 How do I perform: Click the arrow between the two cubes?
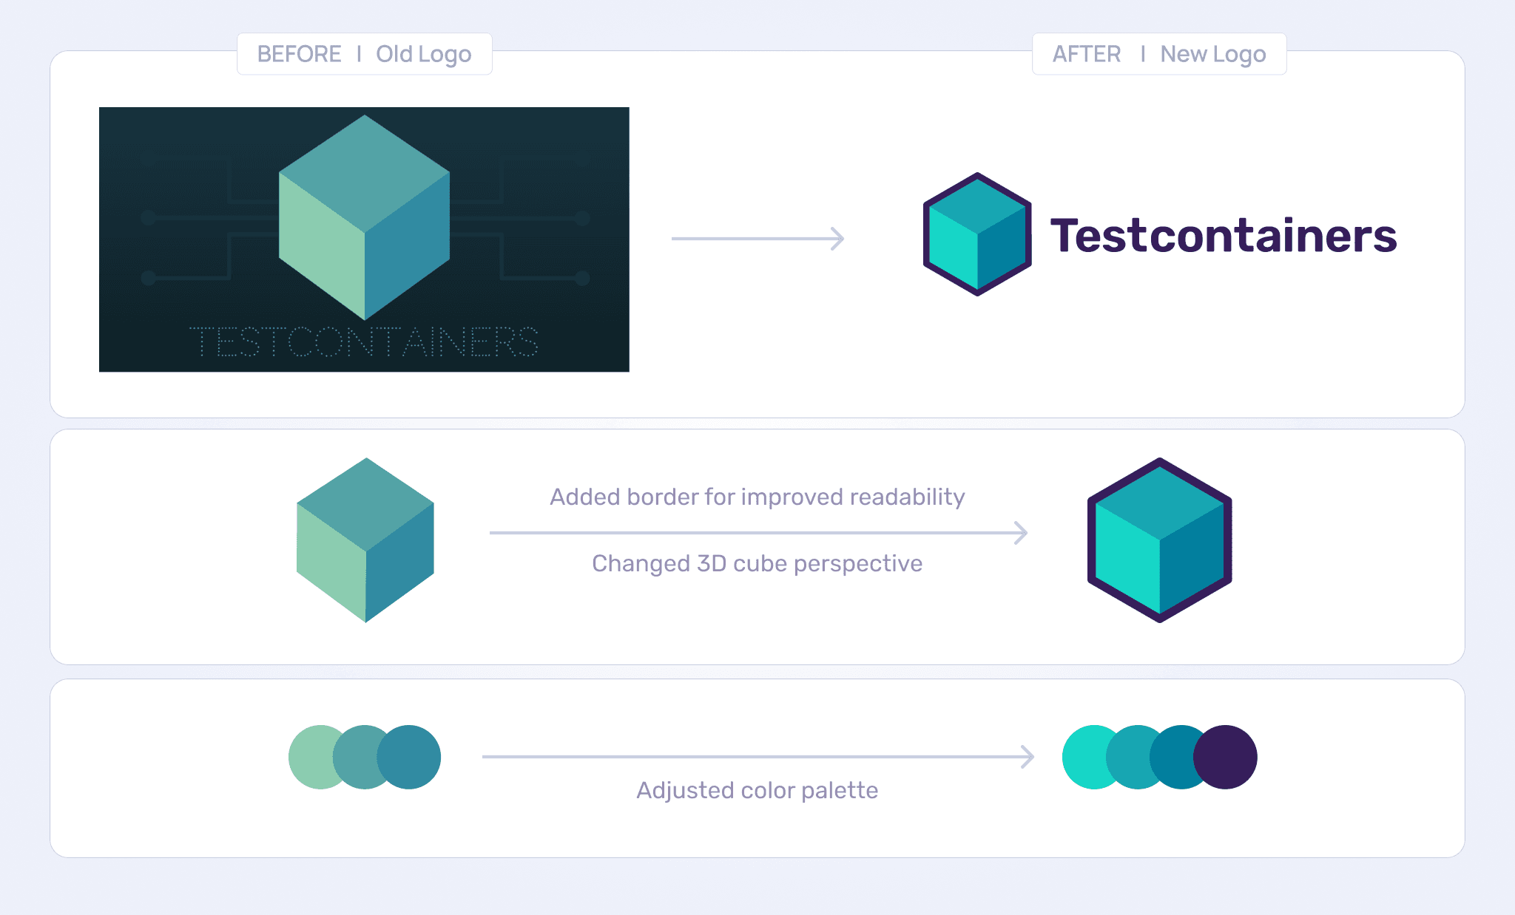coord(757,532)
